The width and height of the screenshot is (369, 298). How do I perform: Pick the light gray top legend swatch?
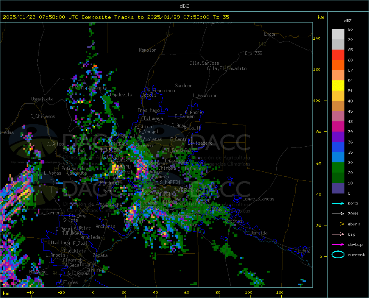click(338, 34)
